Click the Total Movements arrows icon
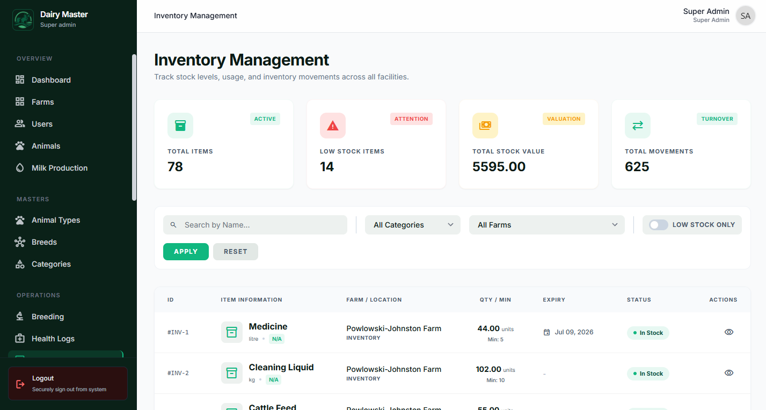 638,126
